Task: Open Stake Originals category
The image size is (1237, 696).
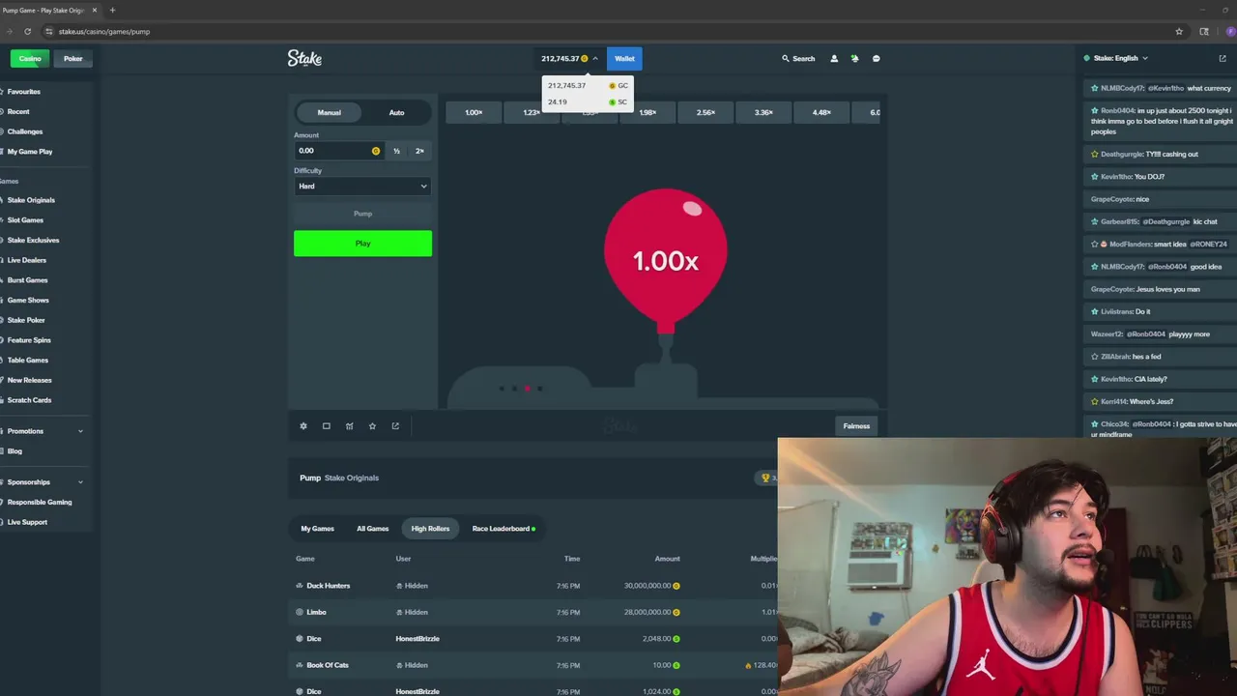Action: point(31,200)
